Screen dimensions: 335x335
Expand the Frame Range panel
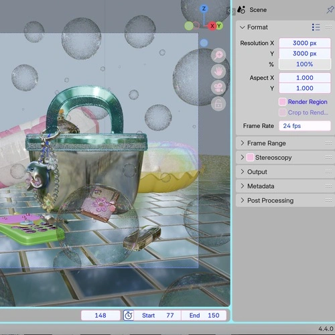click(x=243, y=143)
